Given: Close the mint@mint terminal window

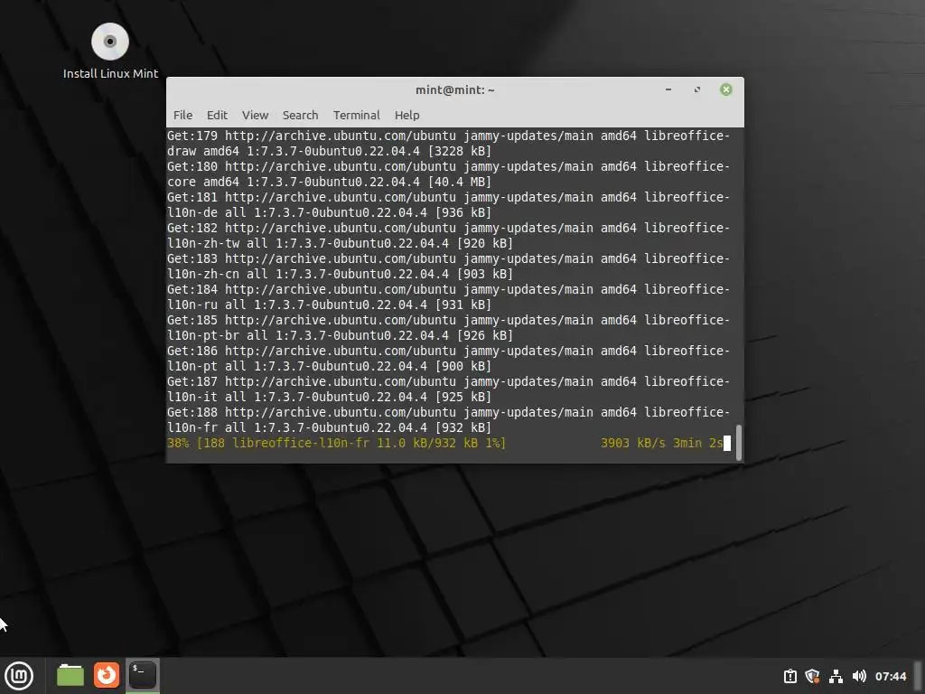Looking at the screenshot, I should [x=726, y=89].
